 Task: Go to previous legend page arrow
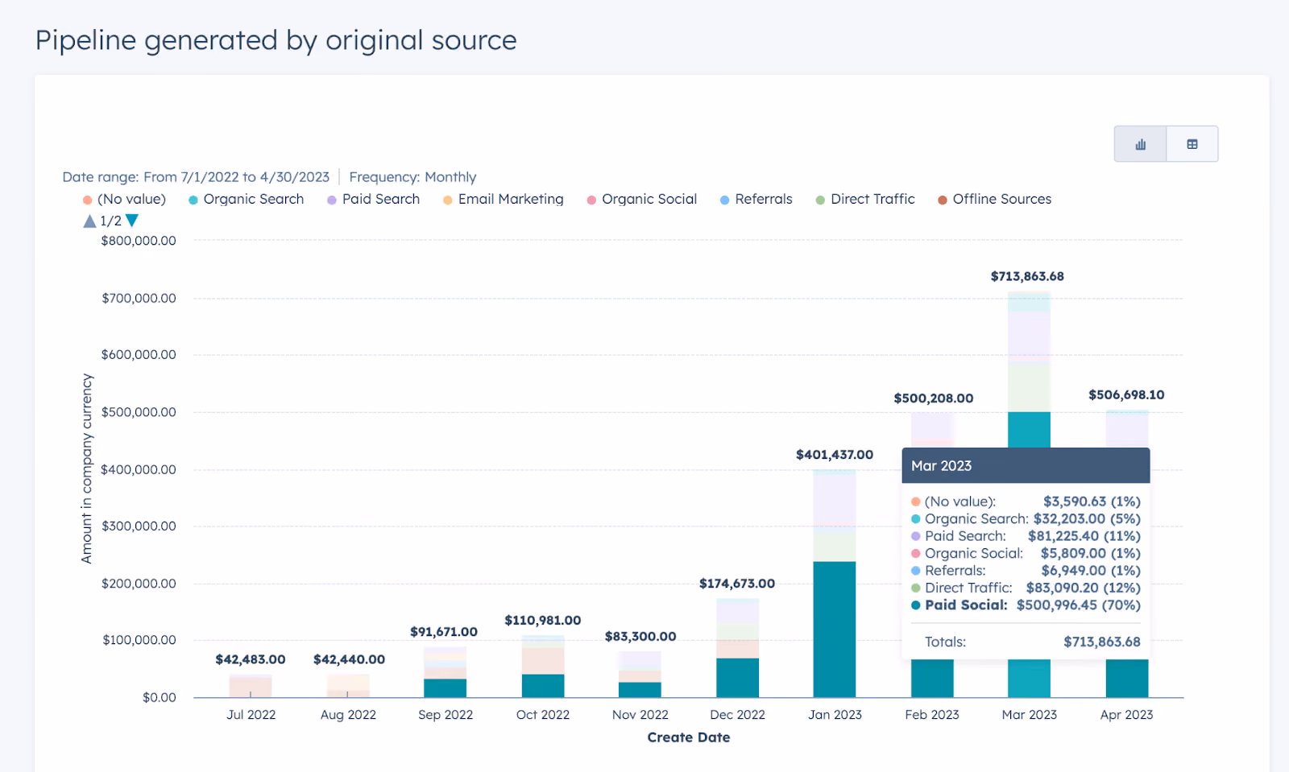(x=89, y=221)
